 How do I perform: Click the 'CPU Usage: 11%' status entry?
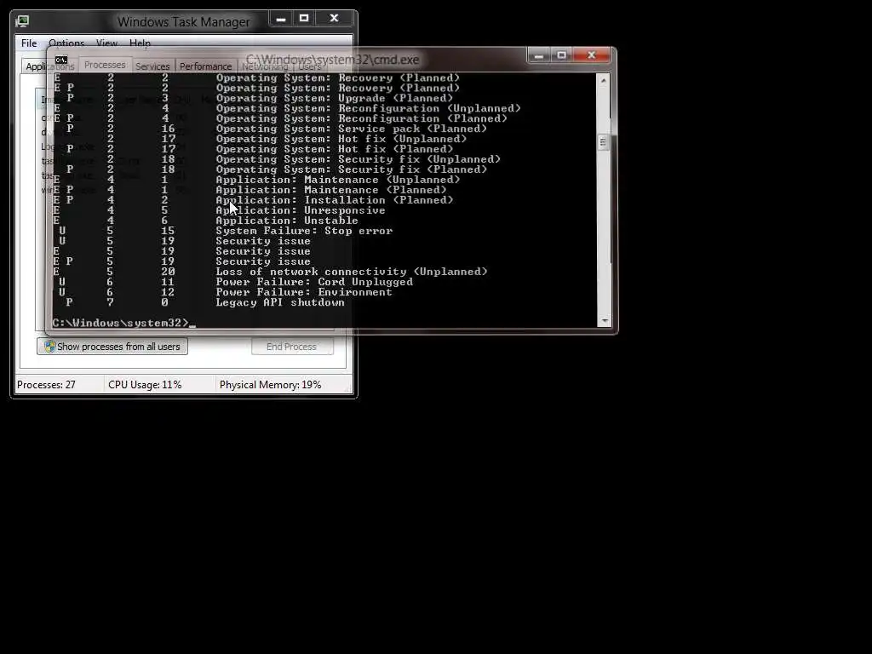point(145,385)
